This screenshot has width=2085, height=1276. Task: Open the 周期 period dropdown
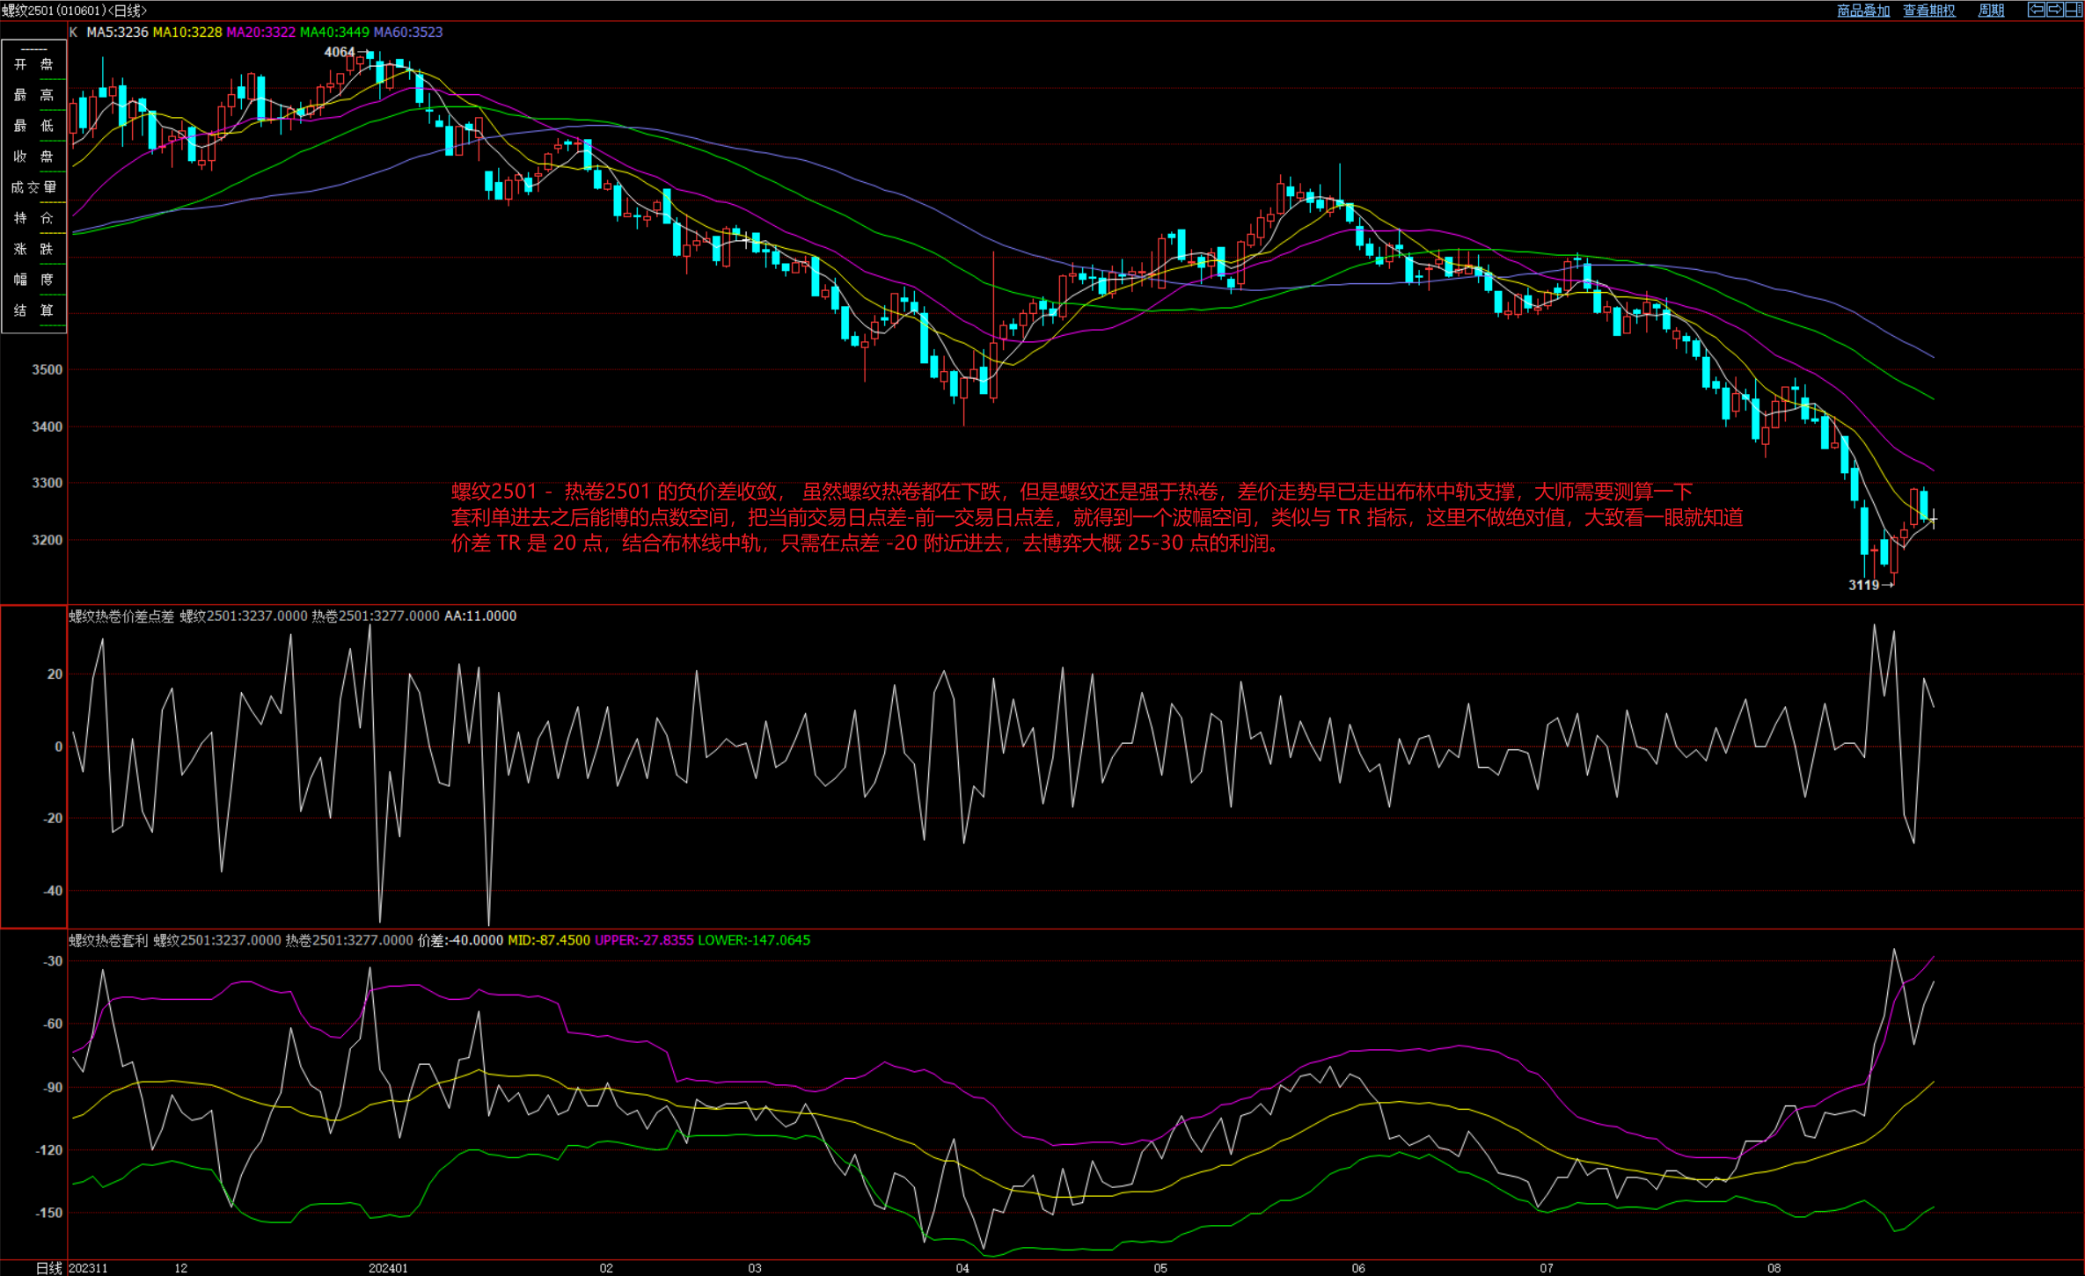click(x=1991, y=11)
